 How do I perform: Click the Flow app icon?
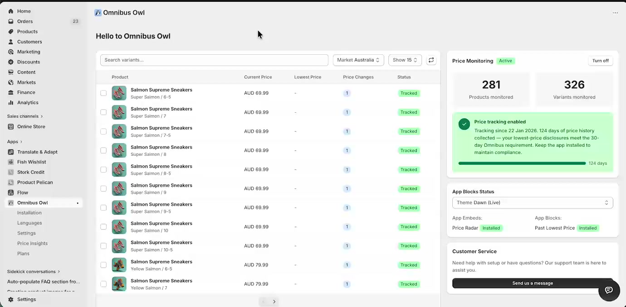pyautogui.click(x=11, y=192)
